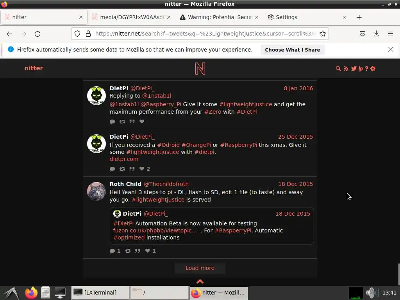Image resolution: width=400 pixels, height=300 pixels.
Task: Click quote icon on Roth Child tweet
Action: point(138,251)
